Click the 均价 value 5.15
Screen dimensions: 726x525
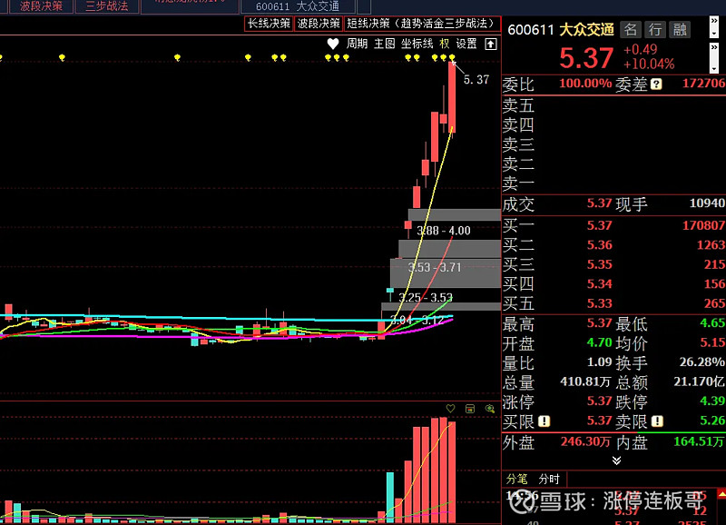pyautogui.click(x=712, y=342)
